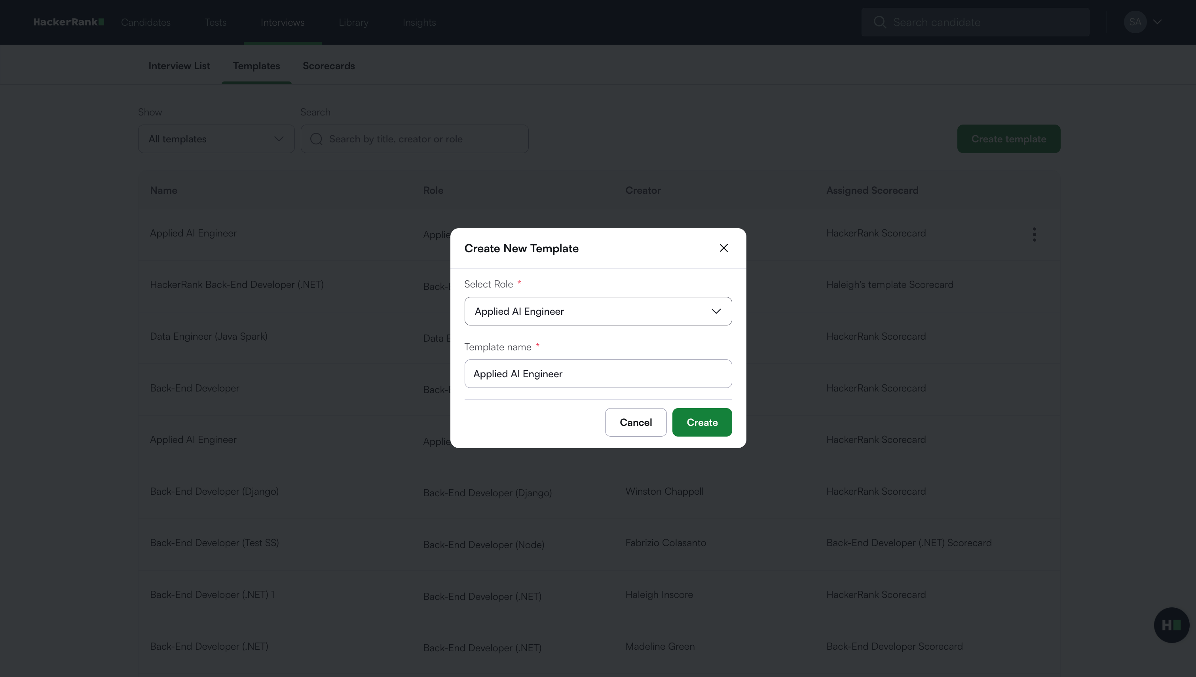Click the HackerRank logo
The image size is (1196, 677).
[x=68, y=22]
